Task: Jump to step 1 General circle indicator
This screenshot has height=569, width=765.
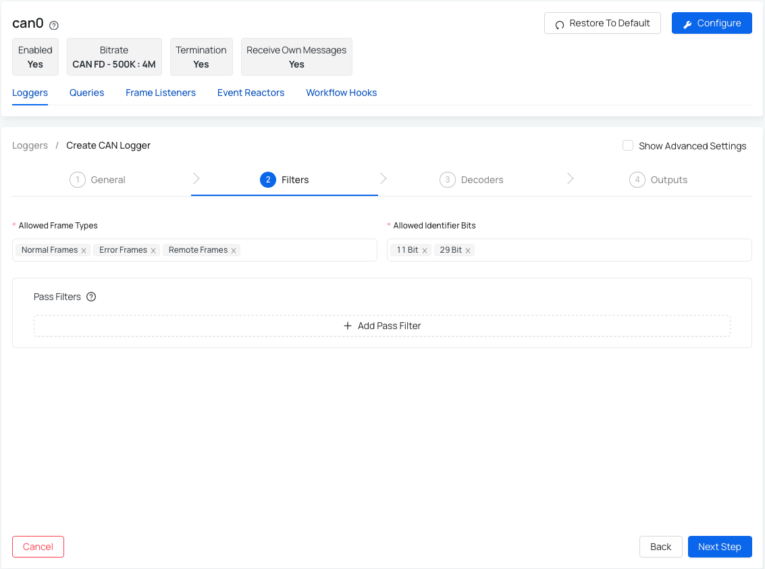Action: [x=77, y=180]
